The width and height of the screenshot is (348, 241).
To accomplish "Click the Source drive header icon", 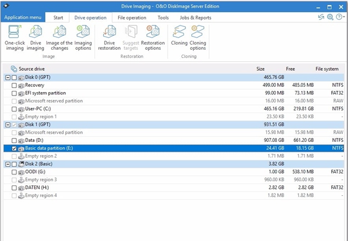I will point(14,69).
